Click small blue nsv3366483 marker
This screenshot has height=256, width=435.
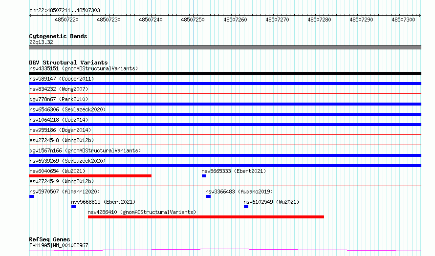[x=208, y=196]
